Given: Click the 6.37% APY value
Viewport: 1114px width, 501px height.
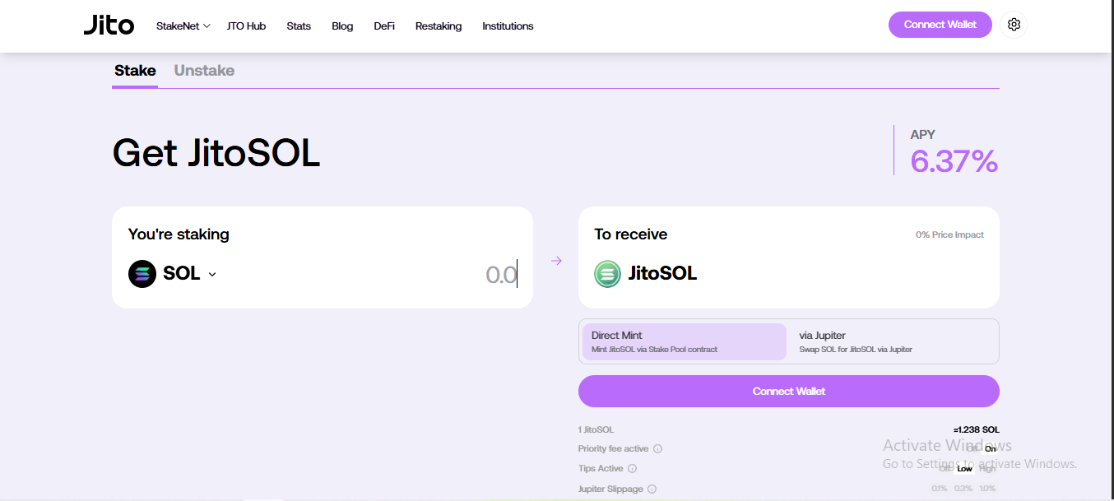Looking at the screenshot, I should pyautogui.click(x=954, y=161).
